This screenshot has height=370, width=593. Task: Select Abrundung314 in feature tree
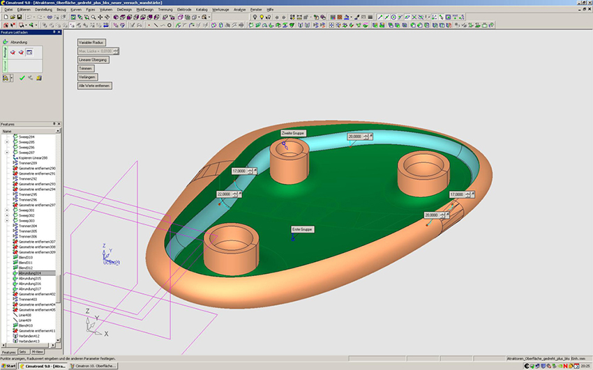click(x=29, y=273)
